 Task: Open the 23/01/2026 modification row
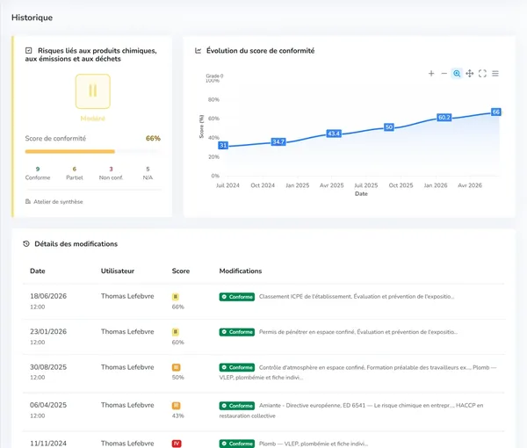click(263, 336)
